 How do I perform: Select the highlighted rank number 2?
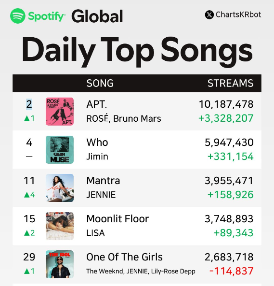29,104
